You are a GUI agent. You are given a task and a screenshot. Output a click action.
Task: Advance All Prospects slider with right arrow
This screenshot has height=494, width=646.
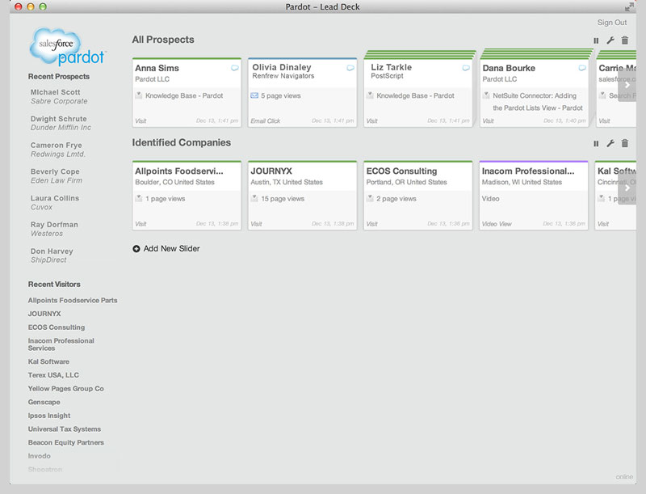click(627, 85)
